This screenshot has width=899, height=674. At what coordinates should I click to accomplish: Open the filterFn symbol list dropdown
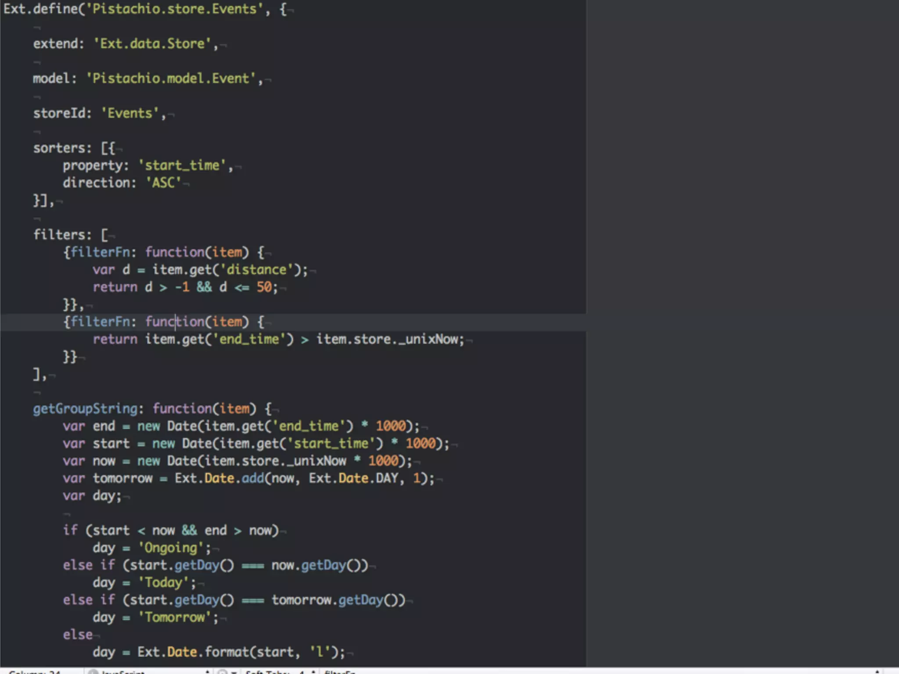tap(340, 671)
